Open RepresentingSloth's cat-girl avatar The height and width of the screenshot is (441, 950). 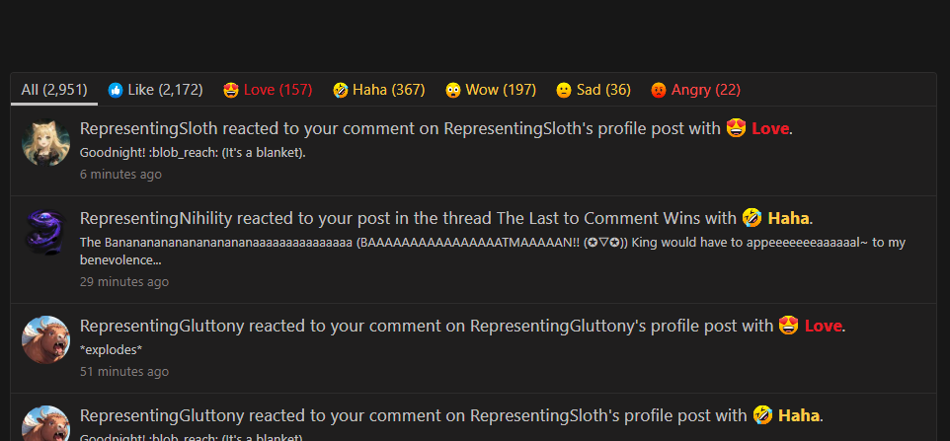point(45,143)
